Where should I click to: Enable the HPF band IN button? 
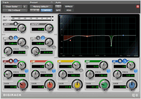pyautogui.click(x=27, y=48)
